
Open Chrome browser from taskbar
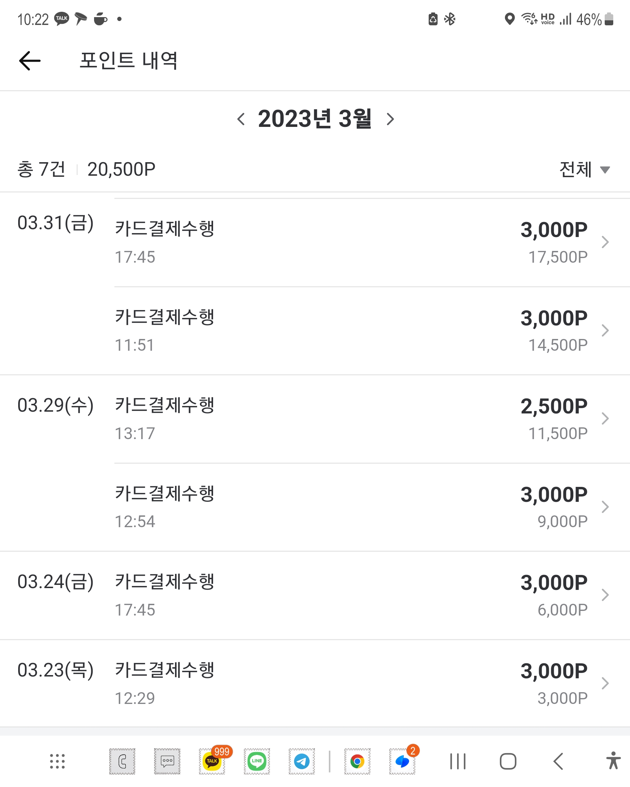coord(357,761)
